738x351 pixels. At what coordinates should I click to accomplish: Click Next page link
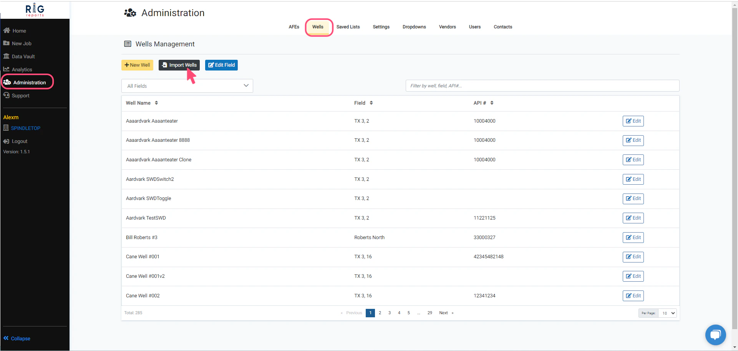[446, 313]
